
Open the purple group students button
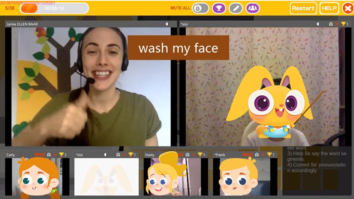[x=252, y=8]
